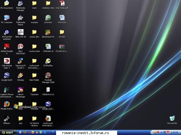
Task: Open the pt stick folder
Action: click(62, 34)
